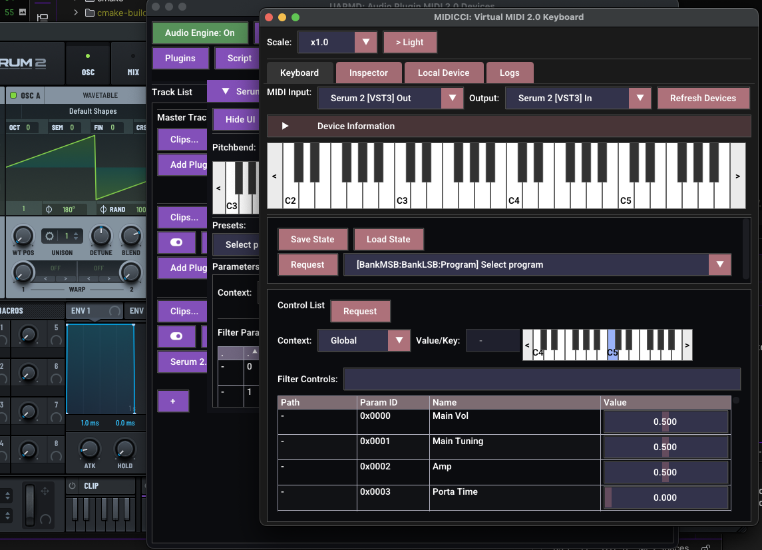762x550 pixels.
Task: Click the Serum CLIP power icon
Action: tap(73, 485)
